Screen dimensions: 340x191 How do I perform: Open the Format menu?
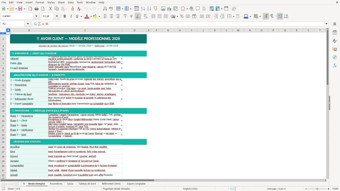point(40,2)
